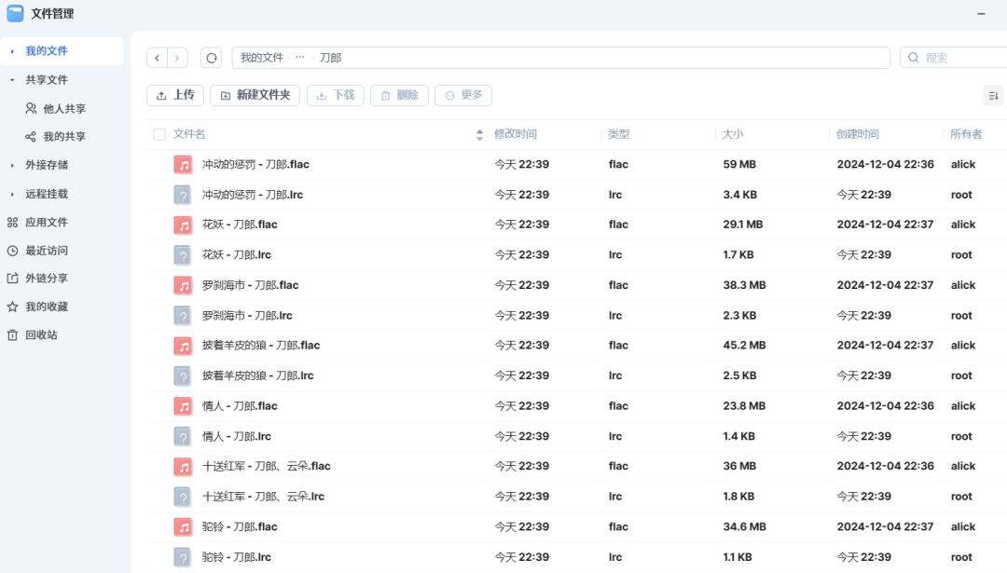Open 外链分享 in the sidebar

[47, 279]
